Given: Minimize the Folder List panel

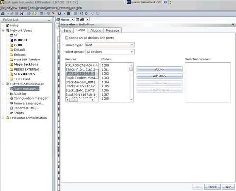Looking at the screenshot, I should click(49, 20).
